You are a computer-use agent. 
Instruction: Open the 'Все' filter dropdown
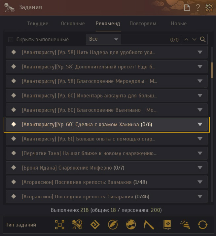pos(103,39)
